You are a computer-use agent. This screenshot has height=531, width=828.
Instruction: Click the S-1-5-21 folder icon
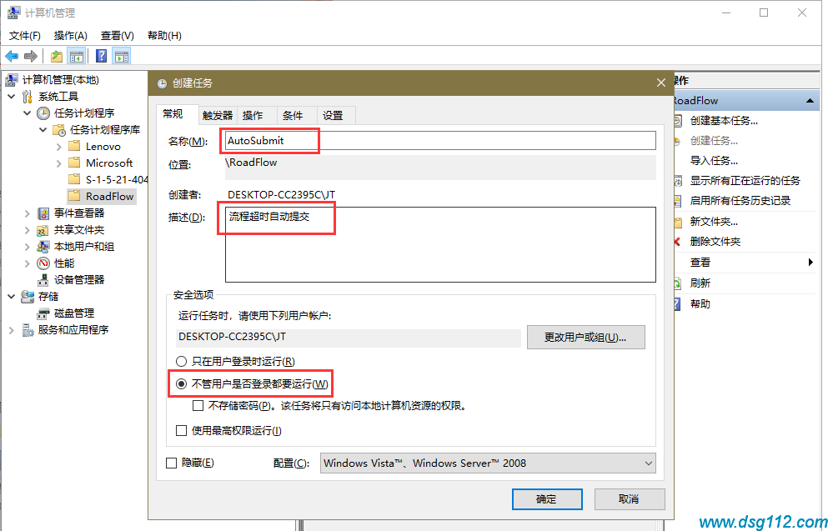74,179
